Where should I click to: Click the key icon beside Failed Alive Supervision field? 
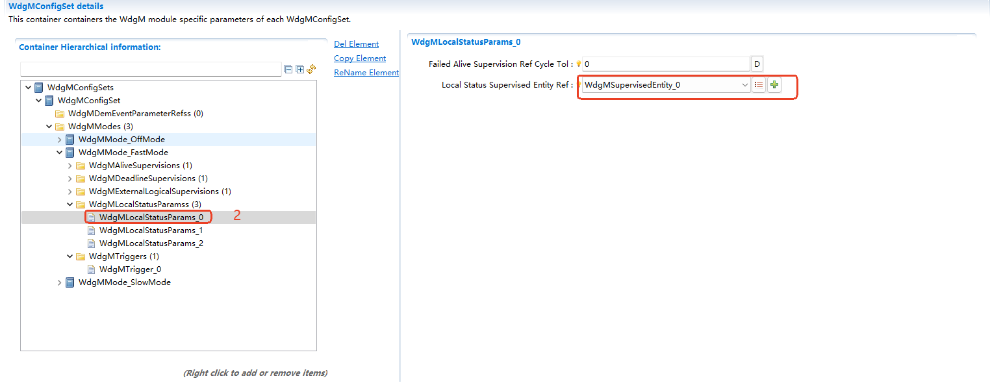coord(578,64)
